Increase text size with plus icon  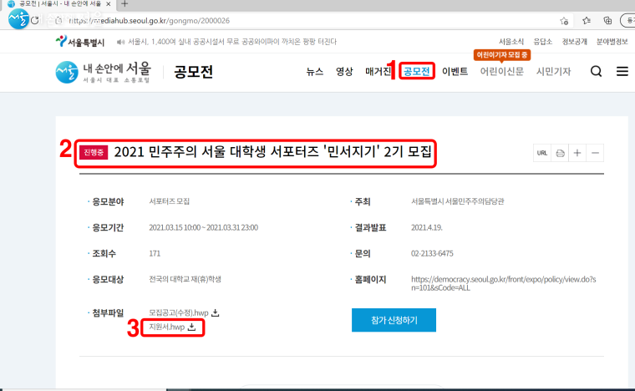[x=578, y=153]
